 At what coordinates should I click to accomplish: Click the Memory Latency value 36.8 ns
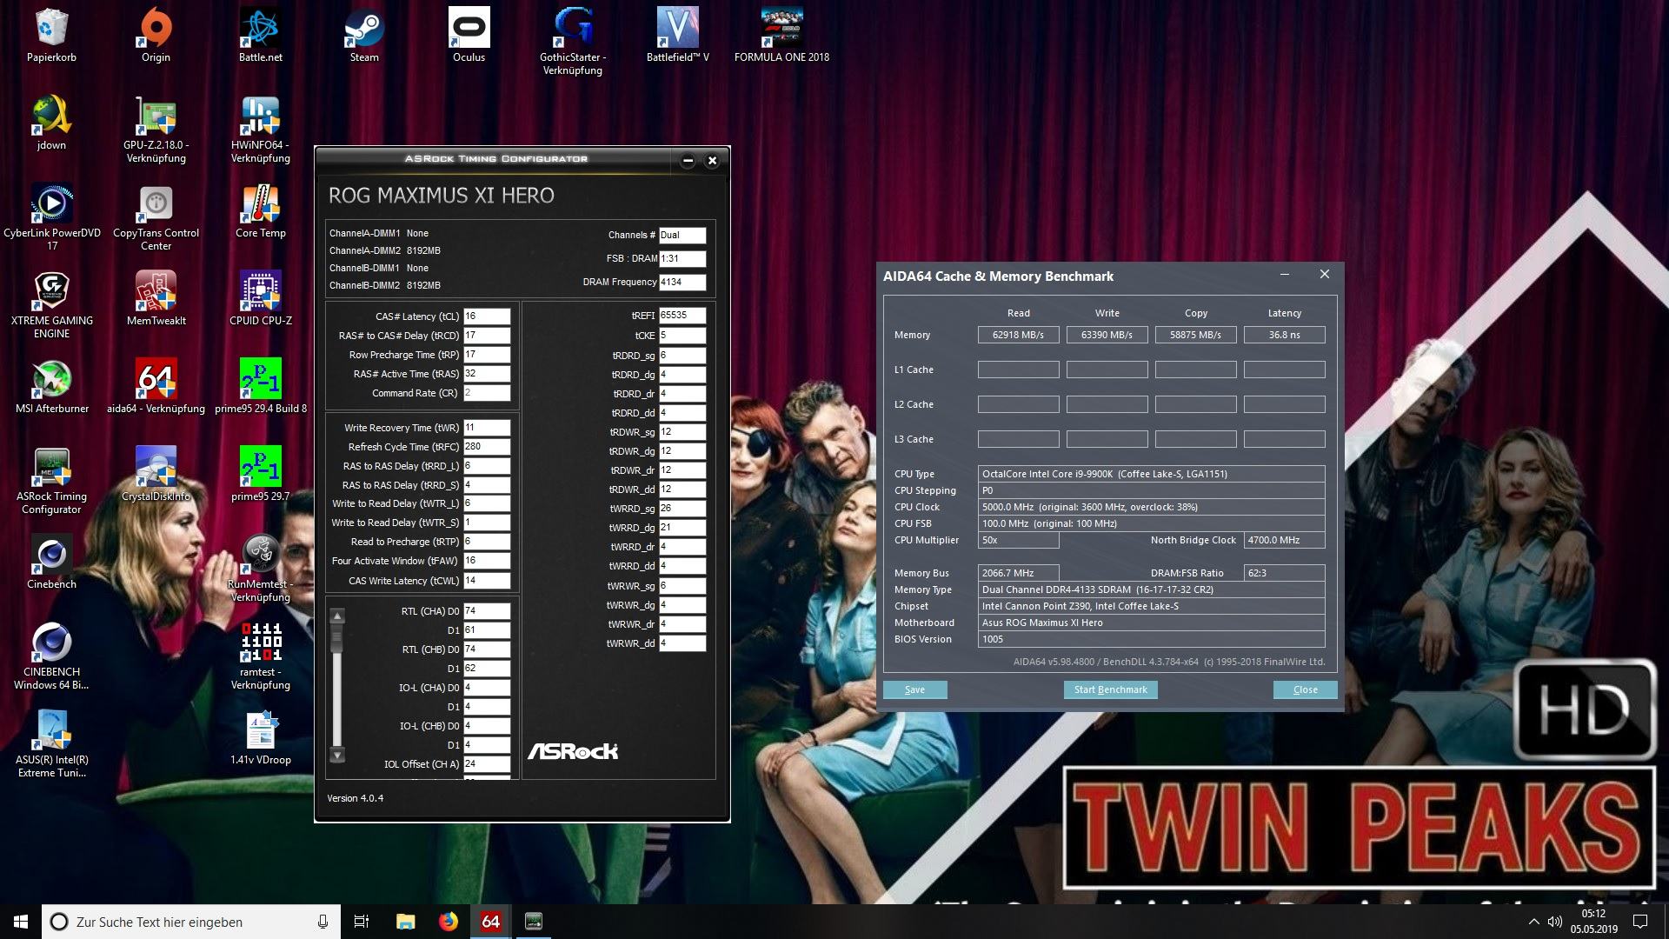point(1284,335)
